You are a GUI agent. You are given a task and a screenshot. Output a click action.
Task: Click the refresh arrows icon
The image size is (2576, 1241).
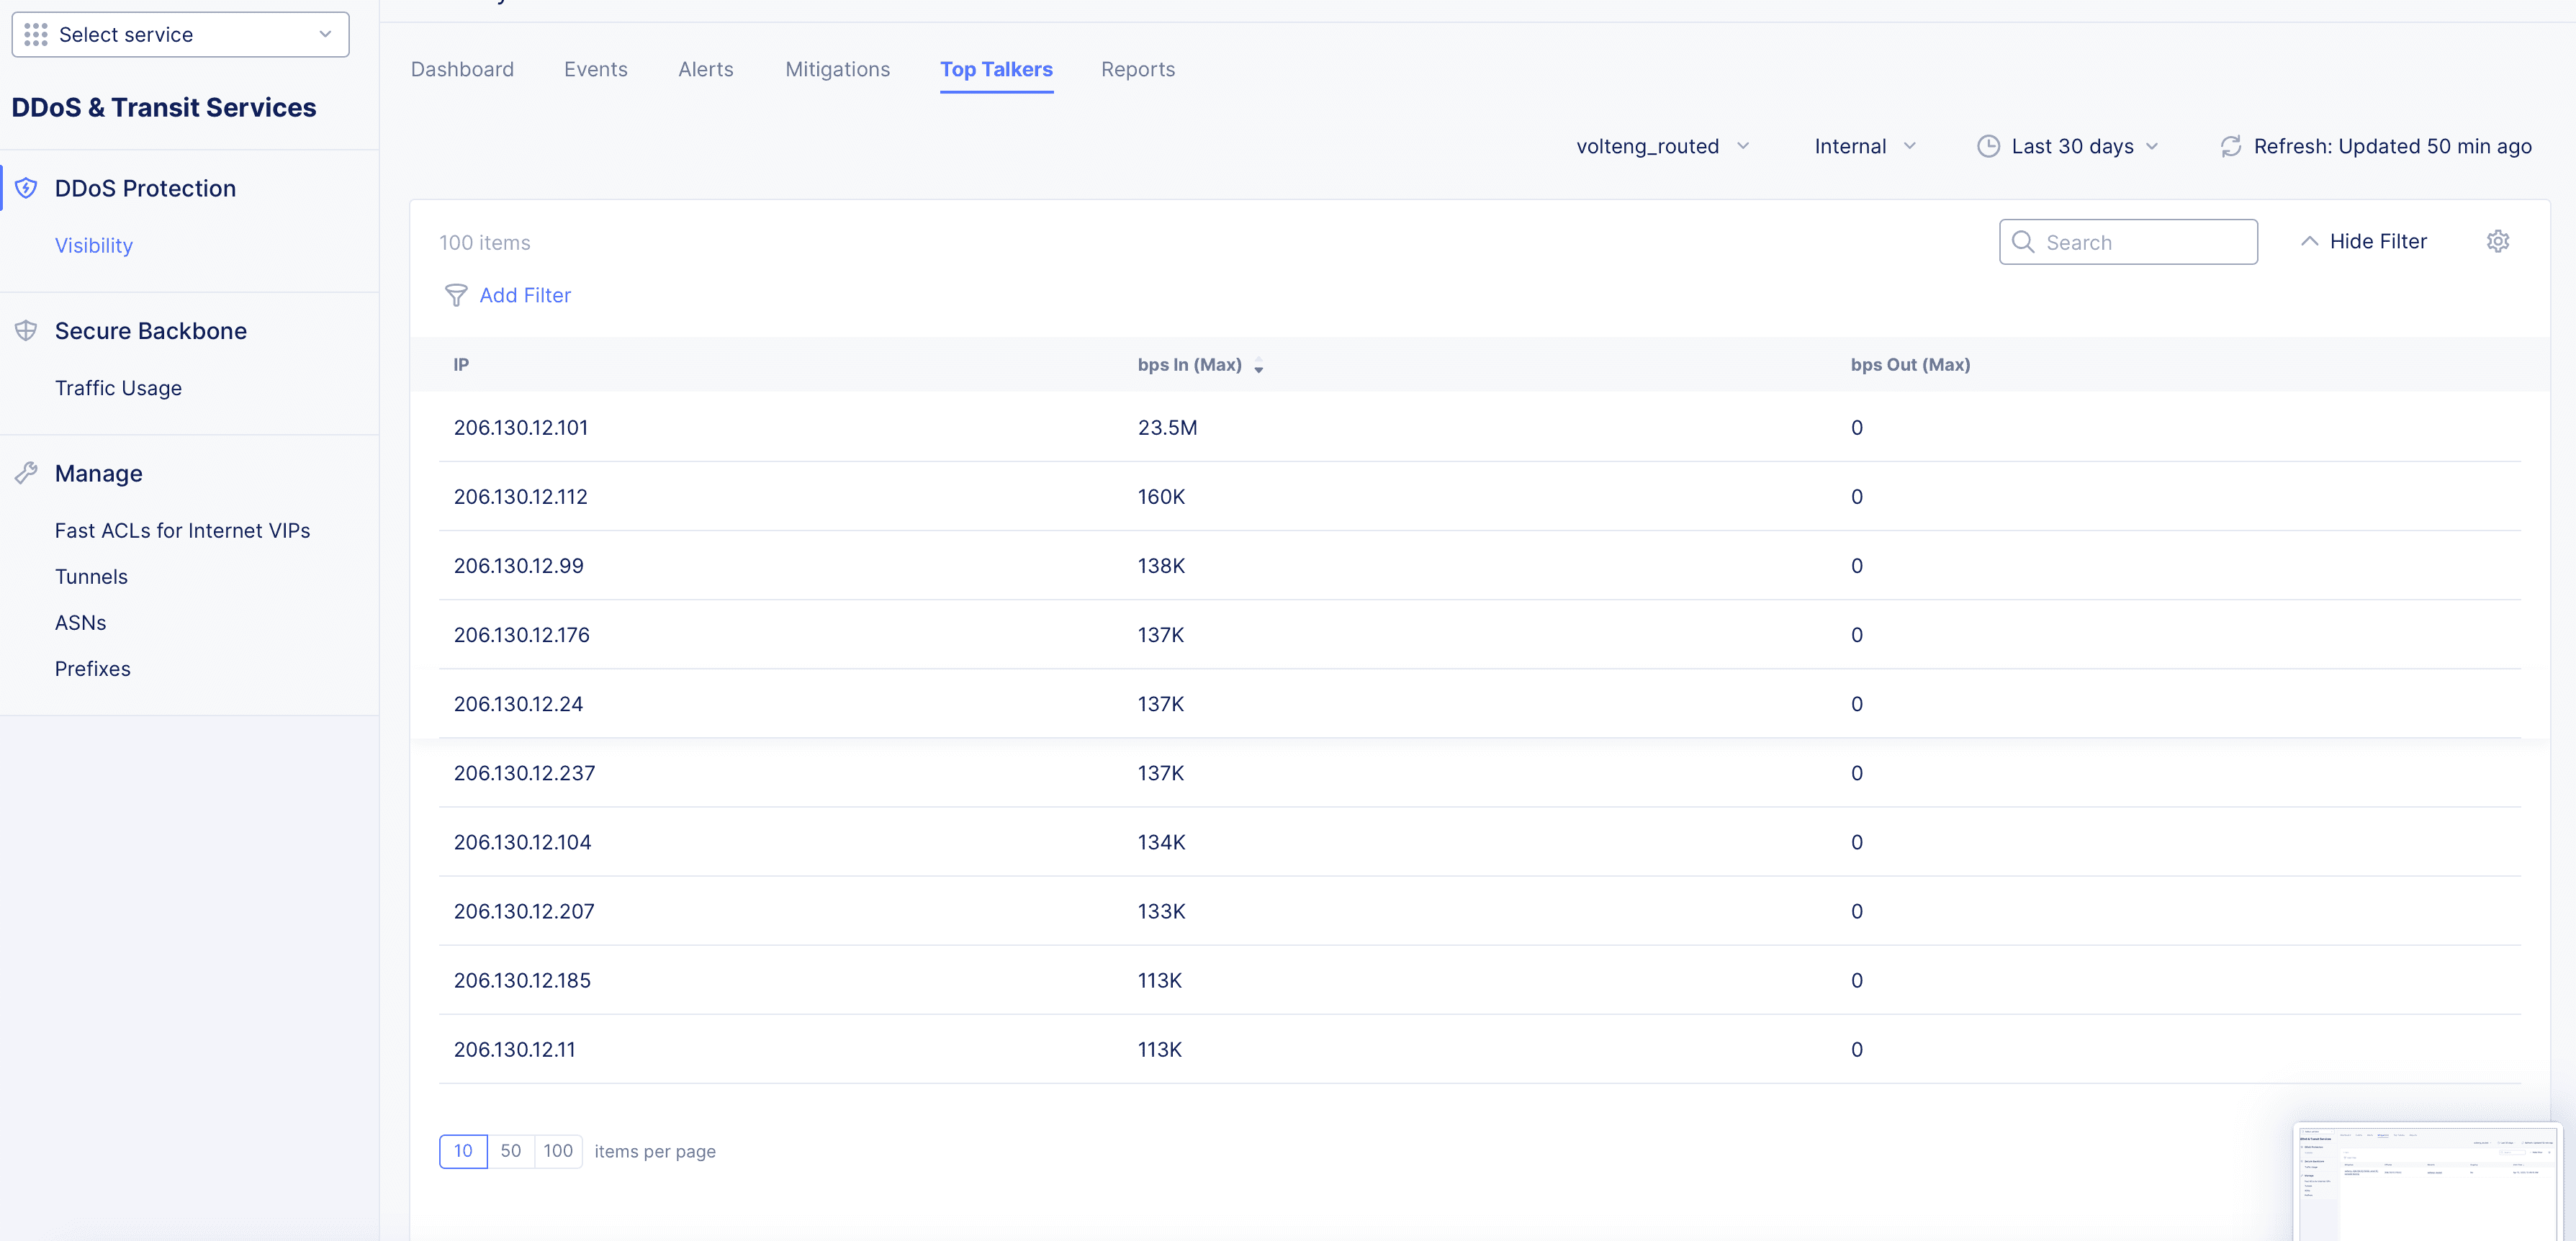coord(2231,146)
